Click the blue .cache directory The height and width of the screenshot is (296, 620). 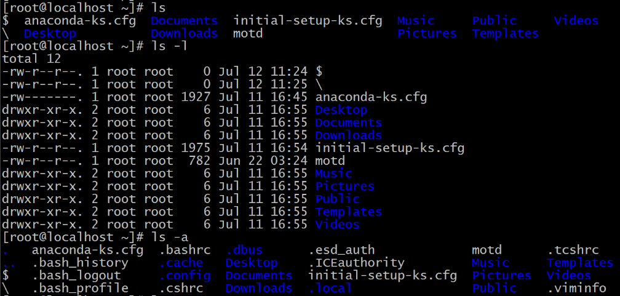coord(181,262)
